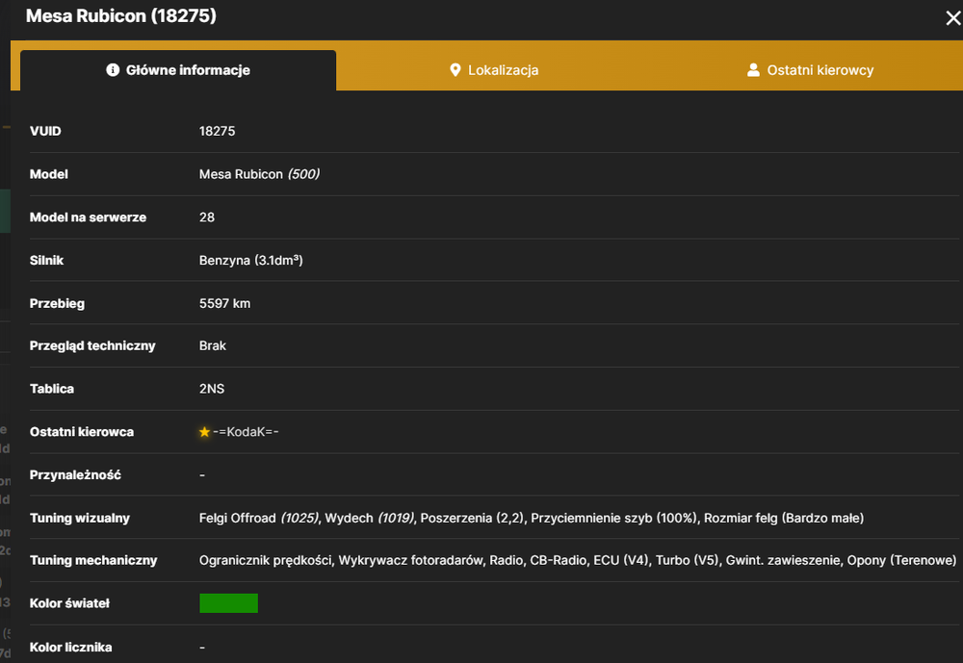Click the gold star beside -=KodaK=-
The image size is (963, 663).
204,432
